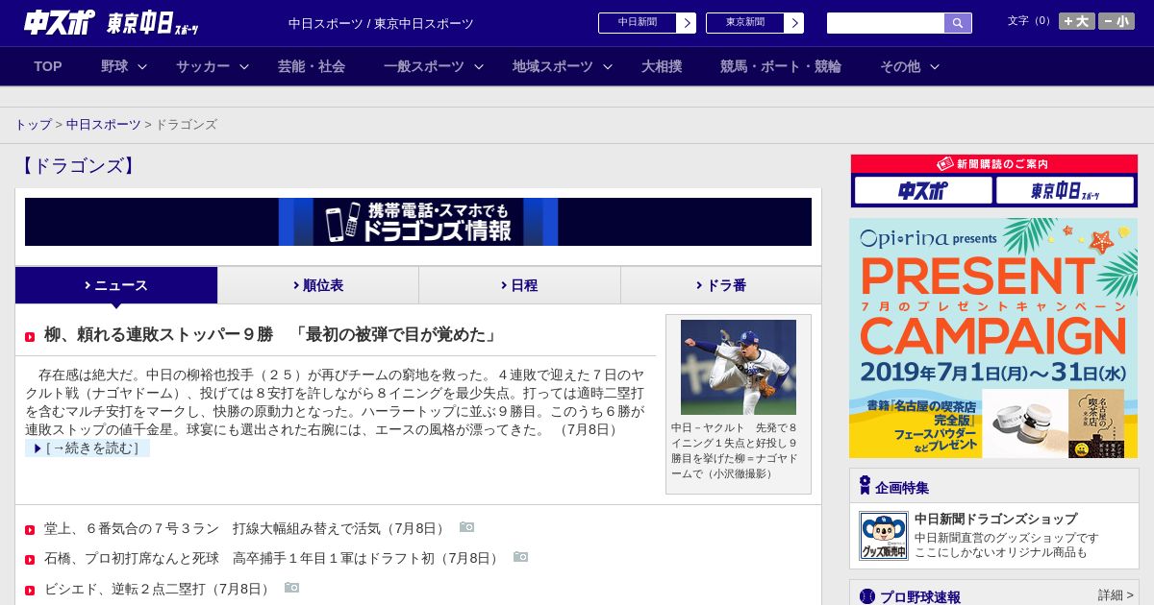Screen dimensions: 1154x605
Task: Expand the 野球 navigation menu
Action: coord(124,66)
